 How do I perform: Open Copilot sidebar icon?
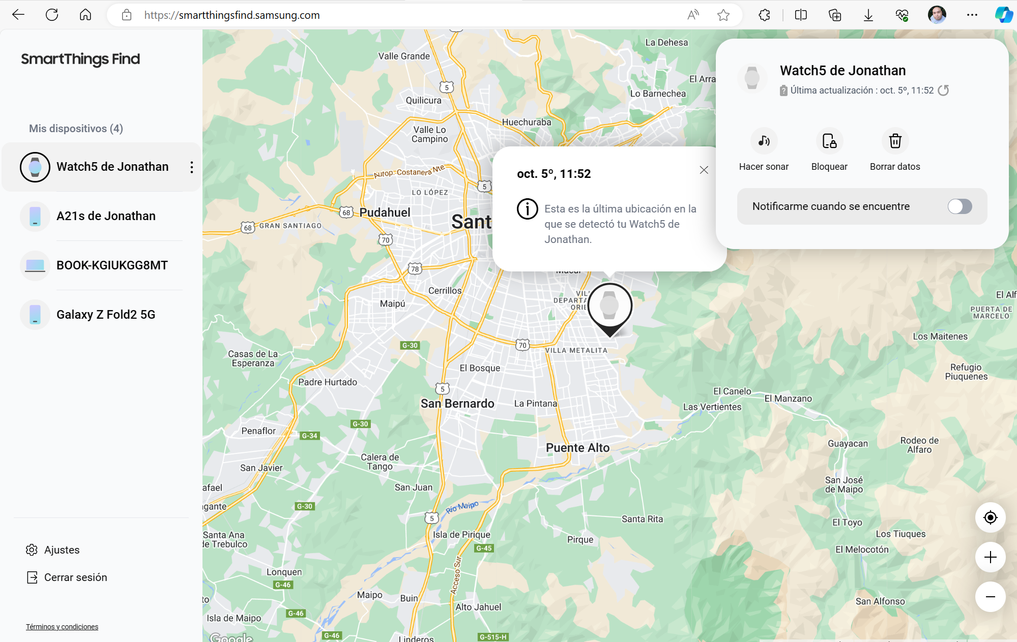tap(1004, 15)
